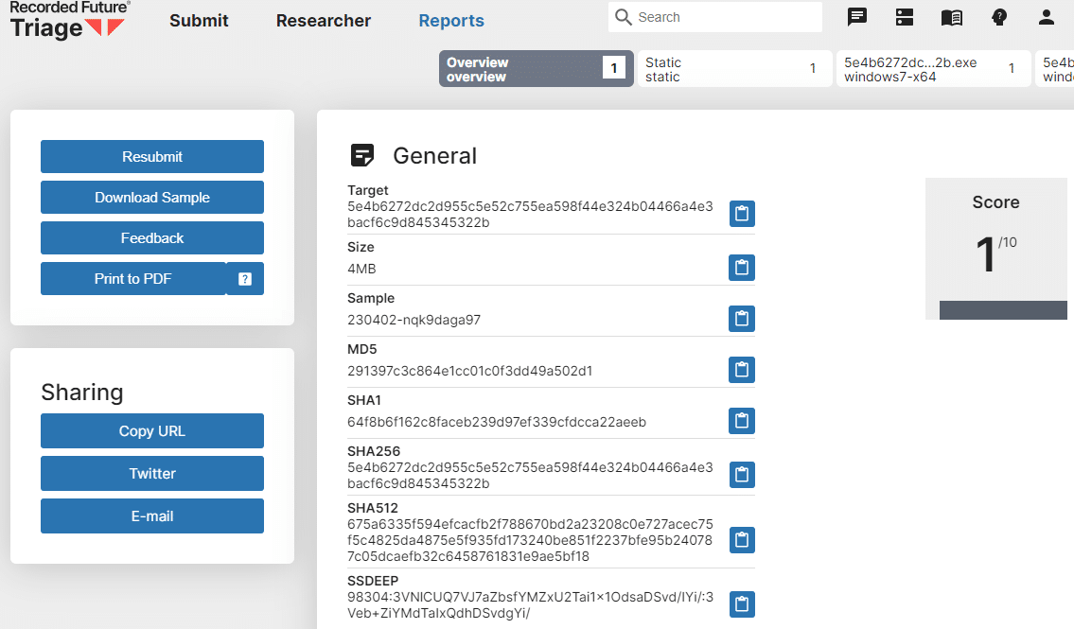1074x629 pixels.
Task: Open the Submit menu
Action: tap(199, 21)
